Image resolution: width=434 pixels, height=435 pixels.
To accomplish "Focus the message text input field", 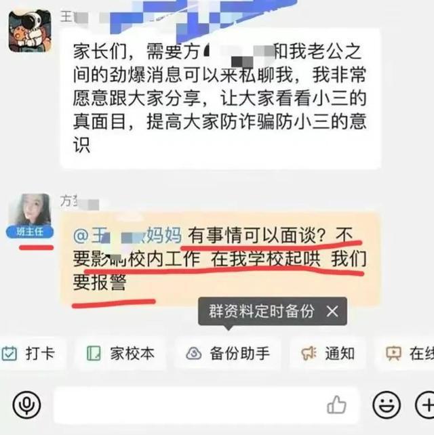I will point(205,405).
